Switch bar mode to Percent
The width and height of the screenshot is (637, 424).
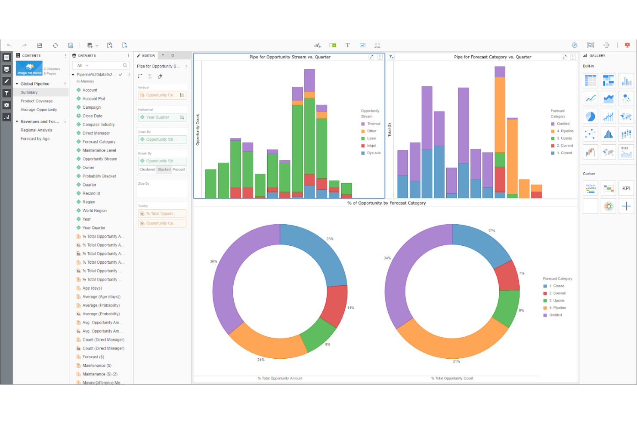tap(179, 169)
